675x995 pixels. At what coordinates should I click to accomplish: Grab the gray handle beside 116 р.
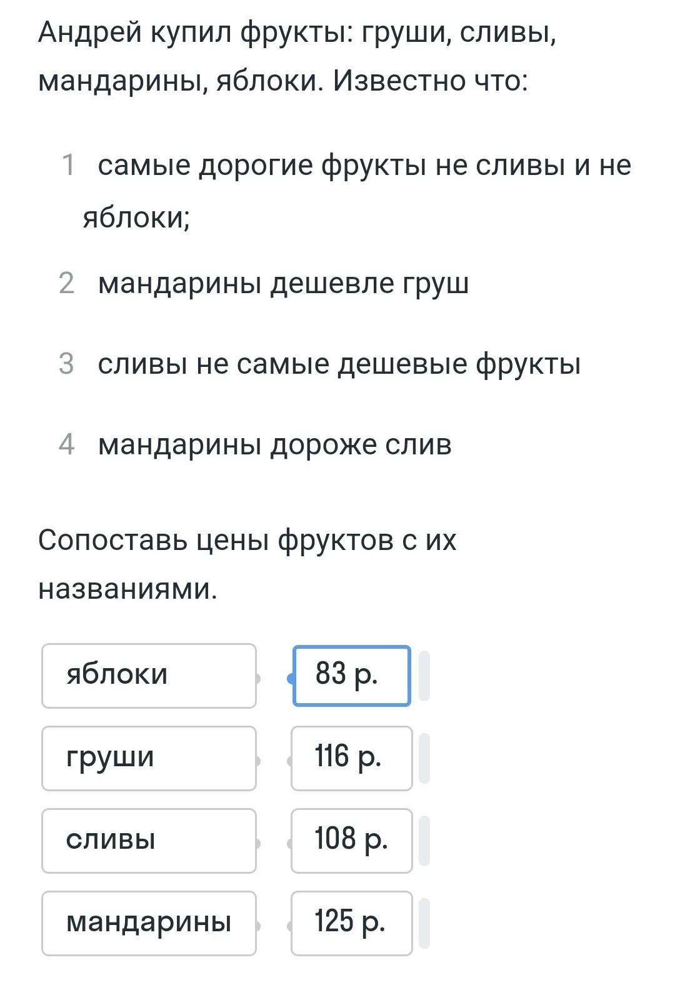424,758
